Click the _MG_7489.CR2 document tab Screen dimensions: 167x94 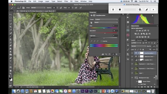(36, 11)
